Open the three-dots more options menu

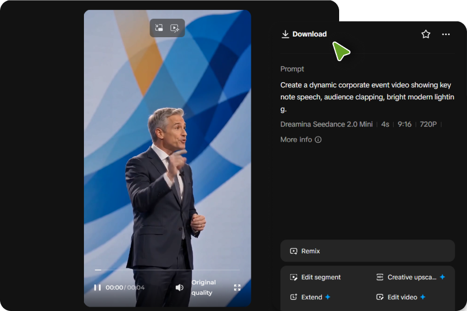point(445,34)
